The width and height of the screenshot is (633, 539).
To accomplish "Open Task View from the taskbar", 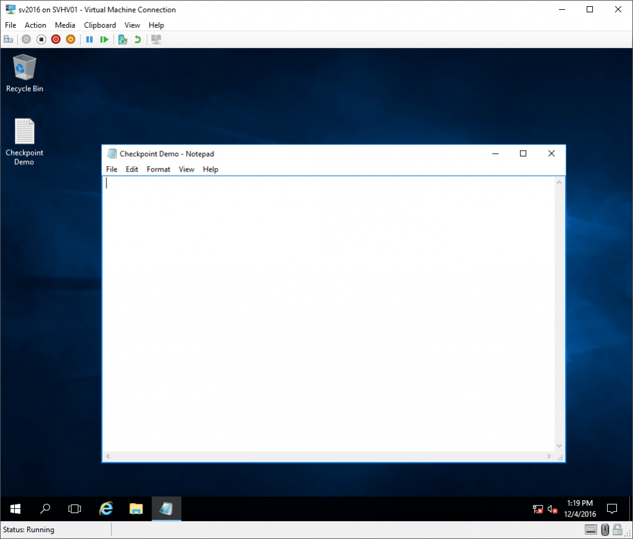I will [75, 509].
